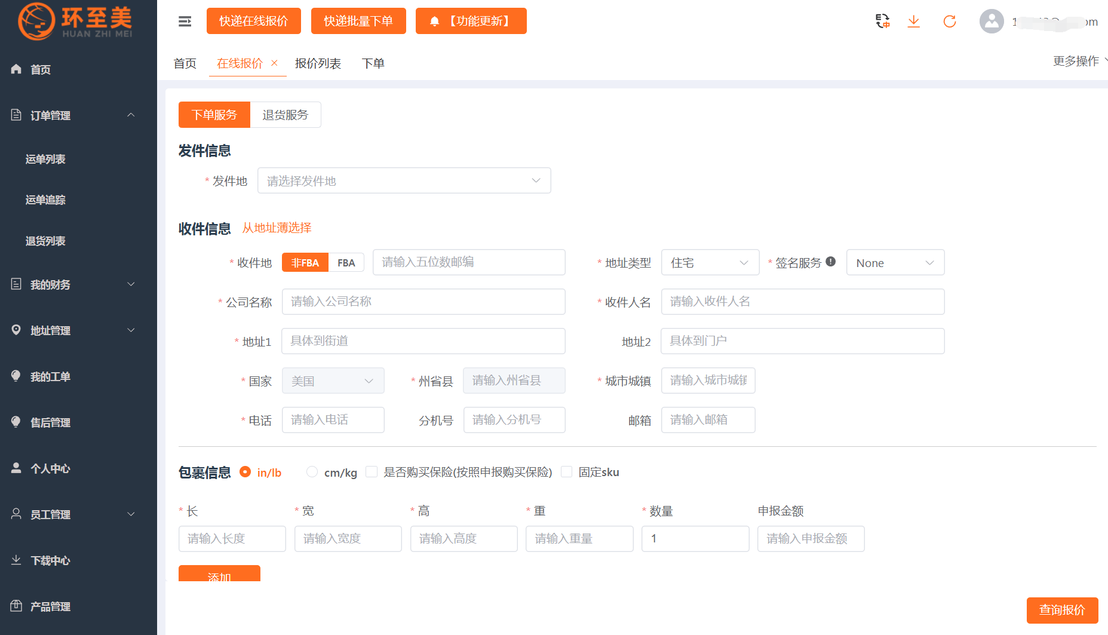The height and width of the screenshot is (635, 1108).
Task: Open the 地址类型 住宅 dropdown
Action: pyautogui.click(x=710, y=263)
